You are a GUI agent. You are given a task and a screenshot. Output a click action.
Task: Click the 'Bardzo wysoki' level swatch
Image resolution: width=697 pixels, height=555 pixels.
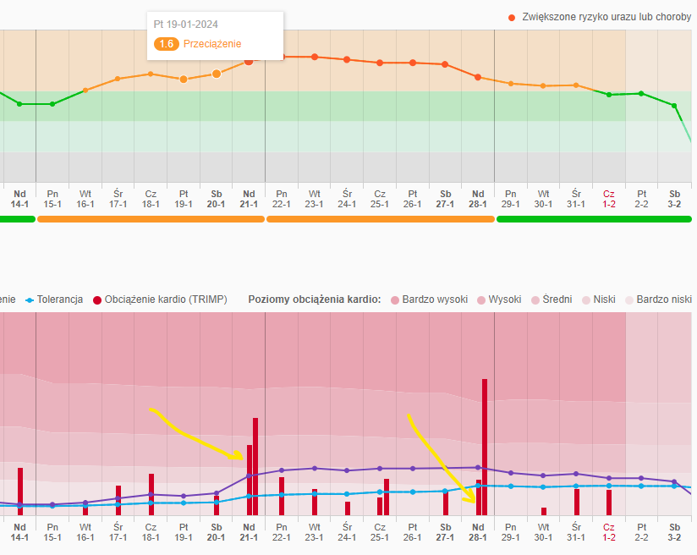pos(394,299)
